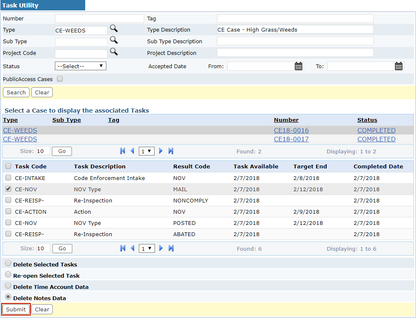Open lookup magnifier beside the Project Code field
The width and height of the screenshot is (416, 318).
[114, 52]
